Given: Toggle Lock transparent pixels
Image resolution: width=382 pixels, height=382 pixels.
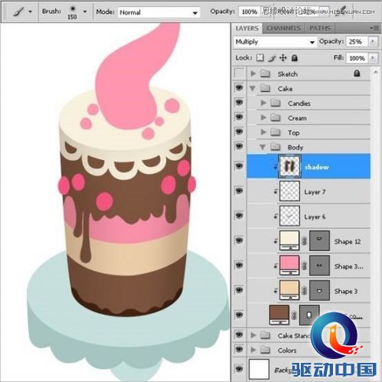Looking at the screenshot, I should pos(260,58).
